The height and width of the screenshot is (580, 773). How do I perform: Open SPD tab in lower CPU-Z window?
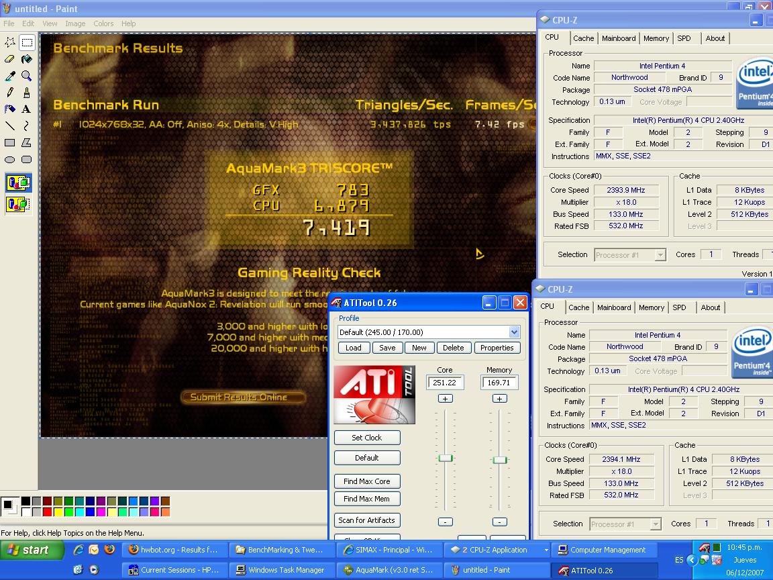tap(679, 307)
